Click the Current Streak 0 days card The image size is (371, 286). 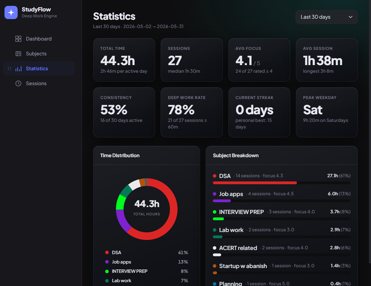pyautogui.click(x=259, y=113)
